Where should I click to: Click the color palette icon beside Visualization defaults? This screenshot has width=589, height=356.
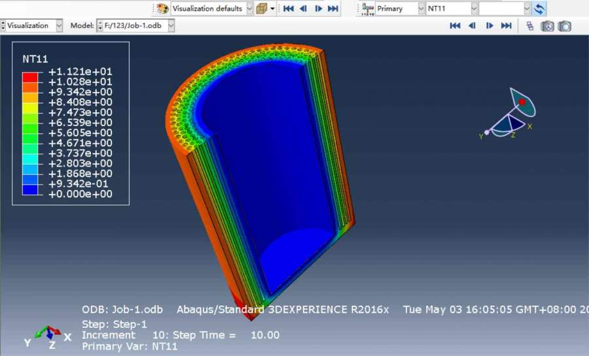coord(162,8)
